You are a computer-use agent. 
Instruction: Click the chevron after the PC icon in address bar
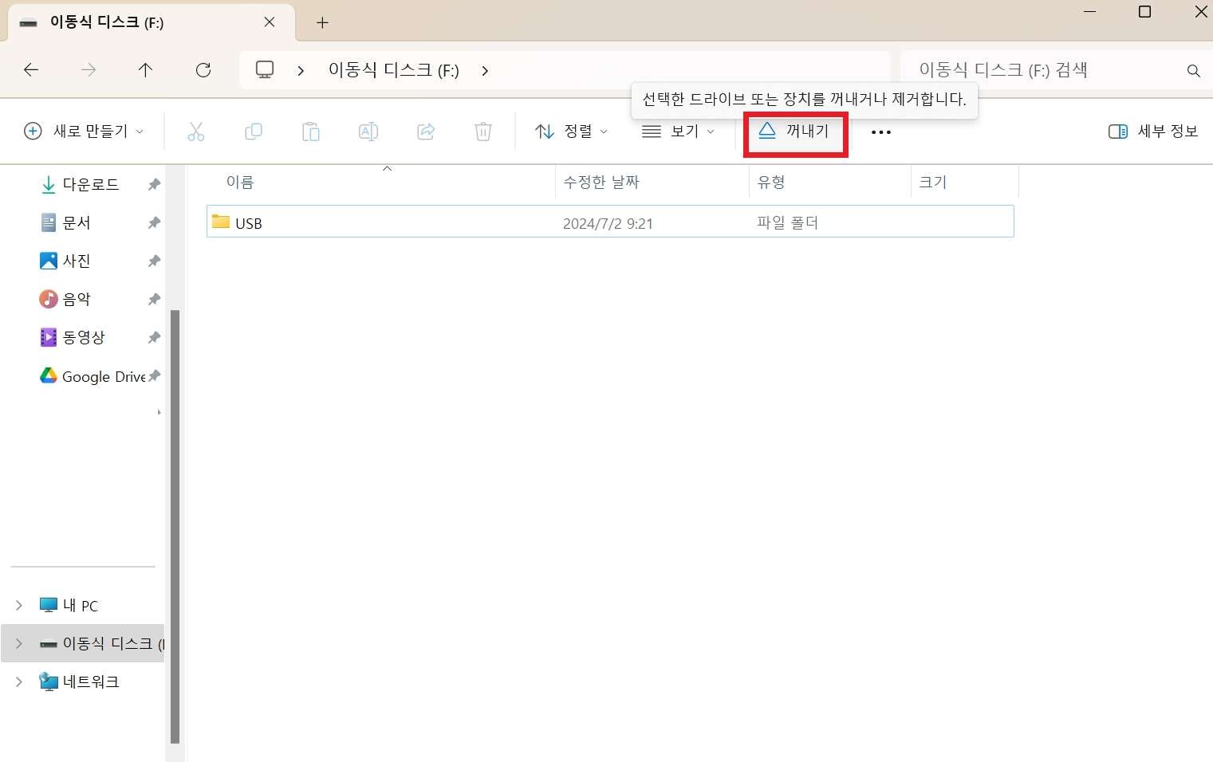point(301,71)
